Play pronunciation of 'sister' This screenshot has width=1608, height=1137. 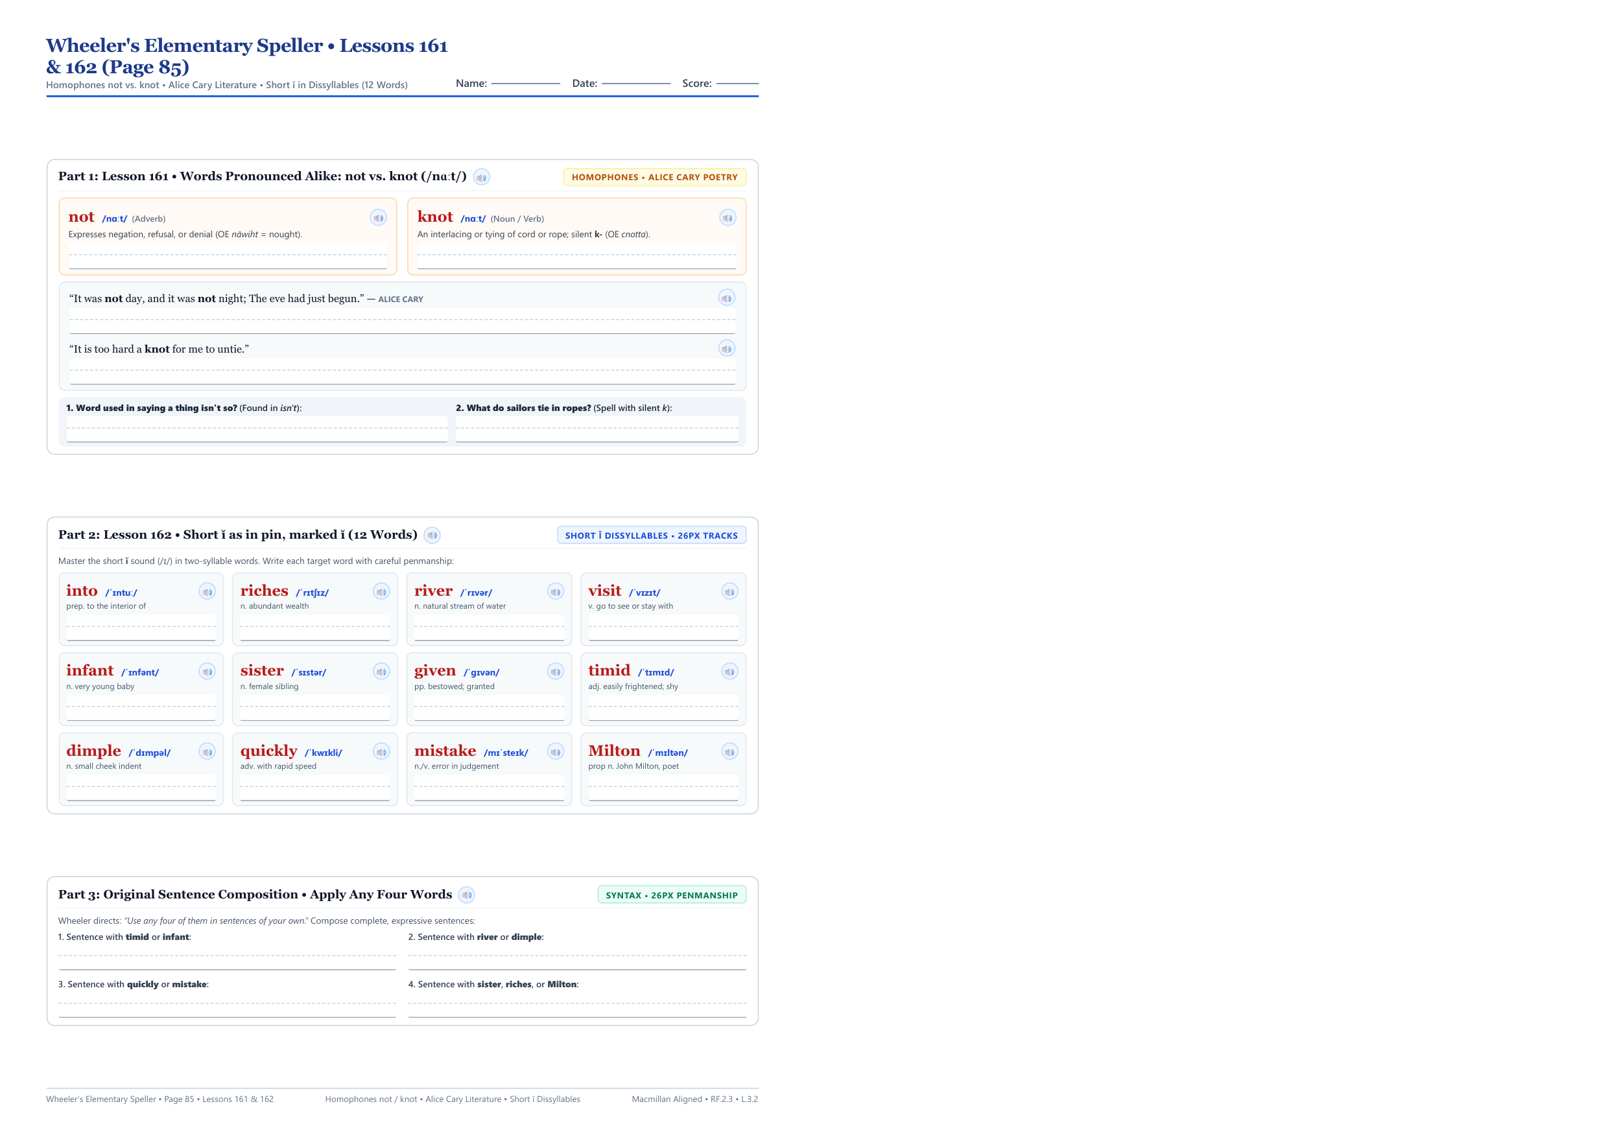point(382,672)
